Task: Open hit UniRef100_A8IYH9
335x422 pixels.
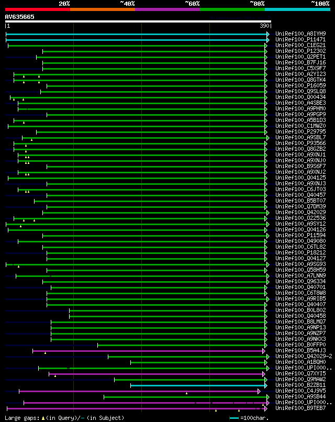Action: tap(300, 34)
